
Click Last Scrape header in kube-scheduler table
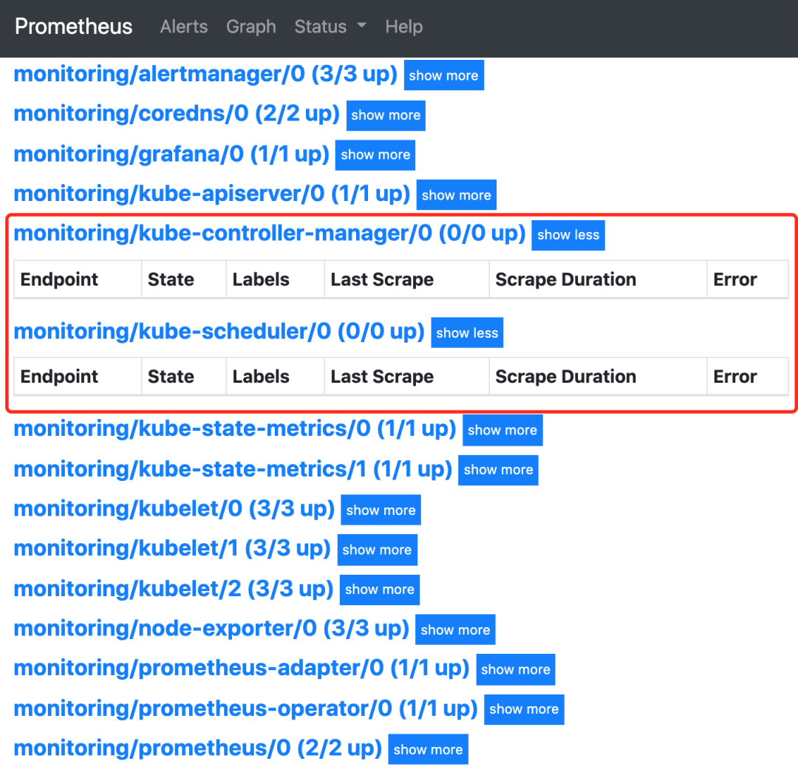(406, 377)
